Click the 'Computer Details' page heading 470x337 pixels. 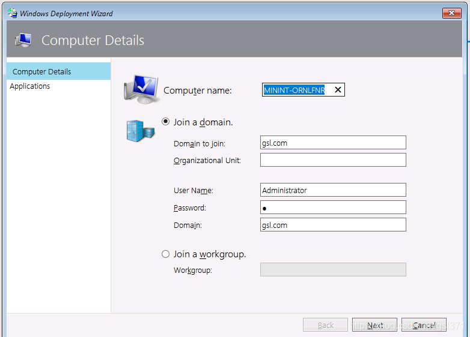(93, 40)
